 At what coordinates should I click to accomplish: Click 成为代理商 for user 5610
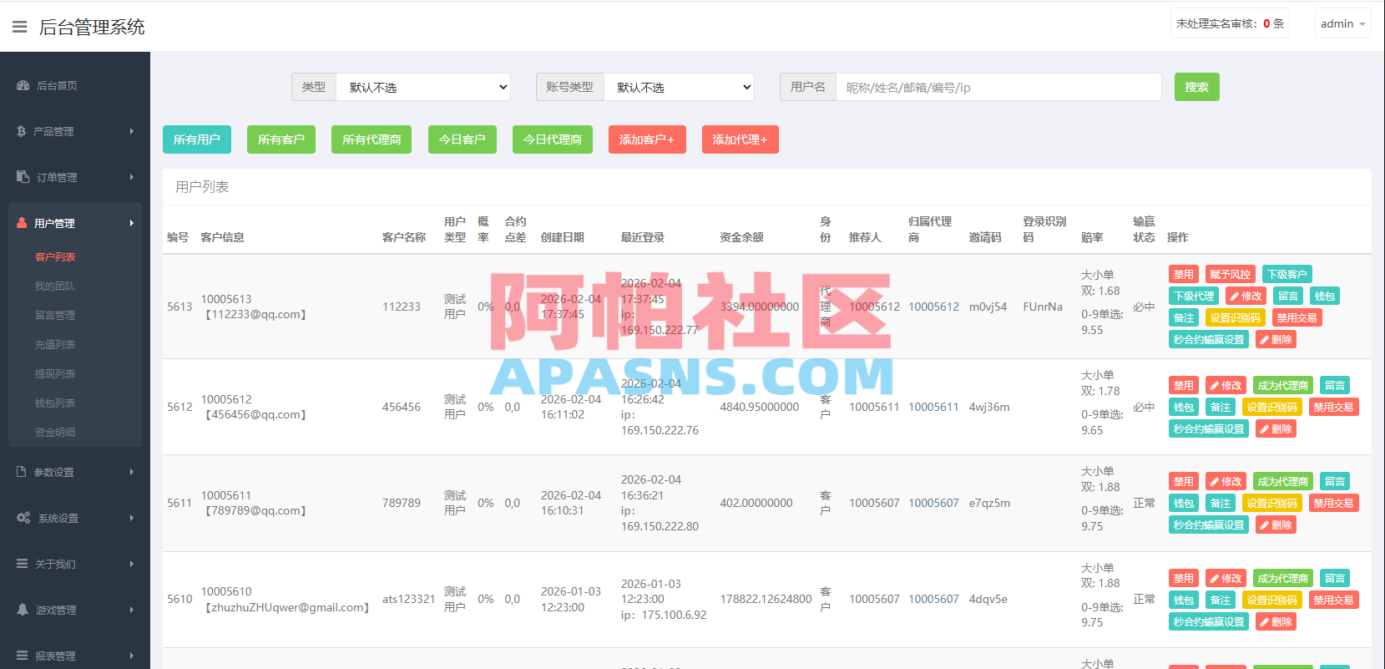(1283, 578)
